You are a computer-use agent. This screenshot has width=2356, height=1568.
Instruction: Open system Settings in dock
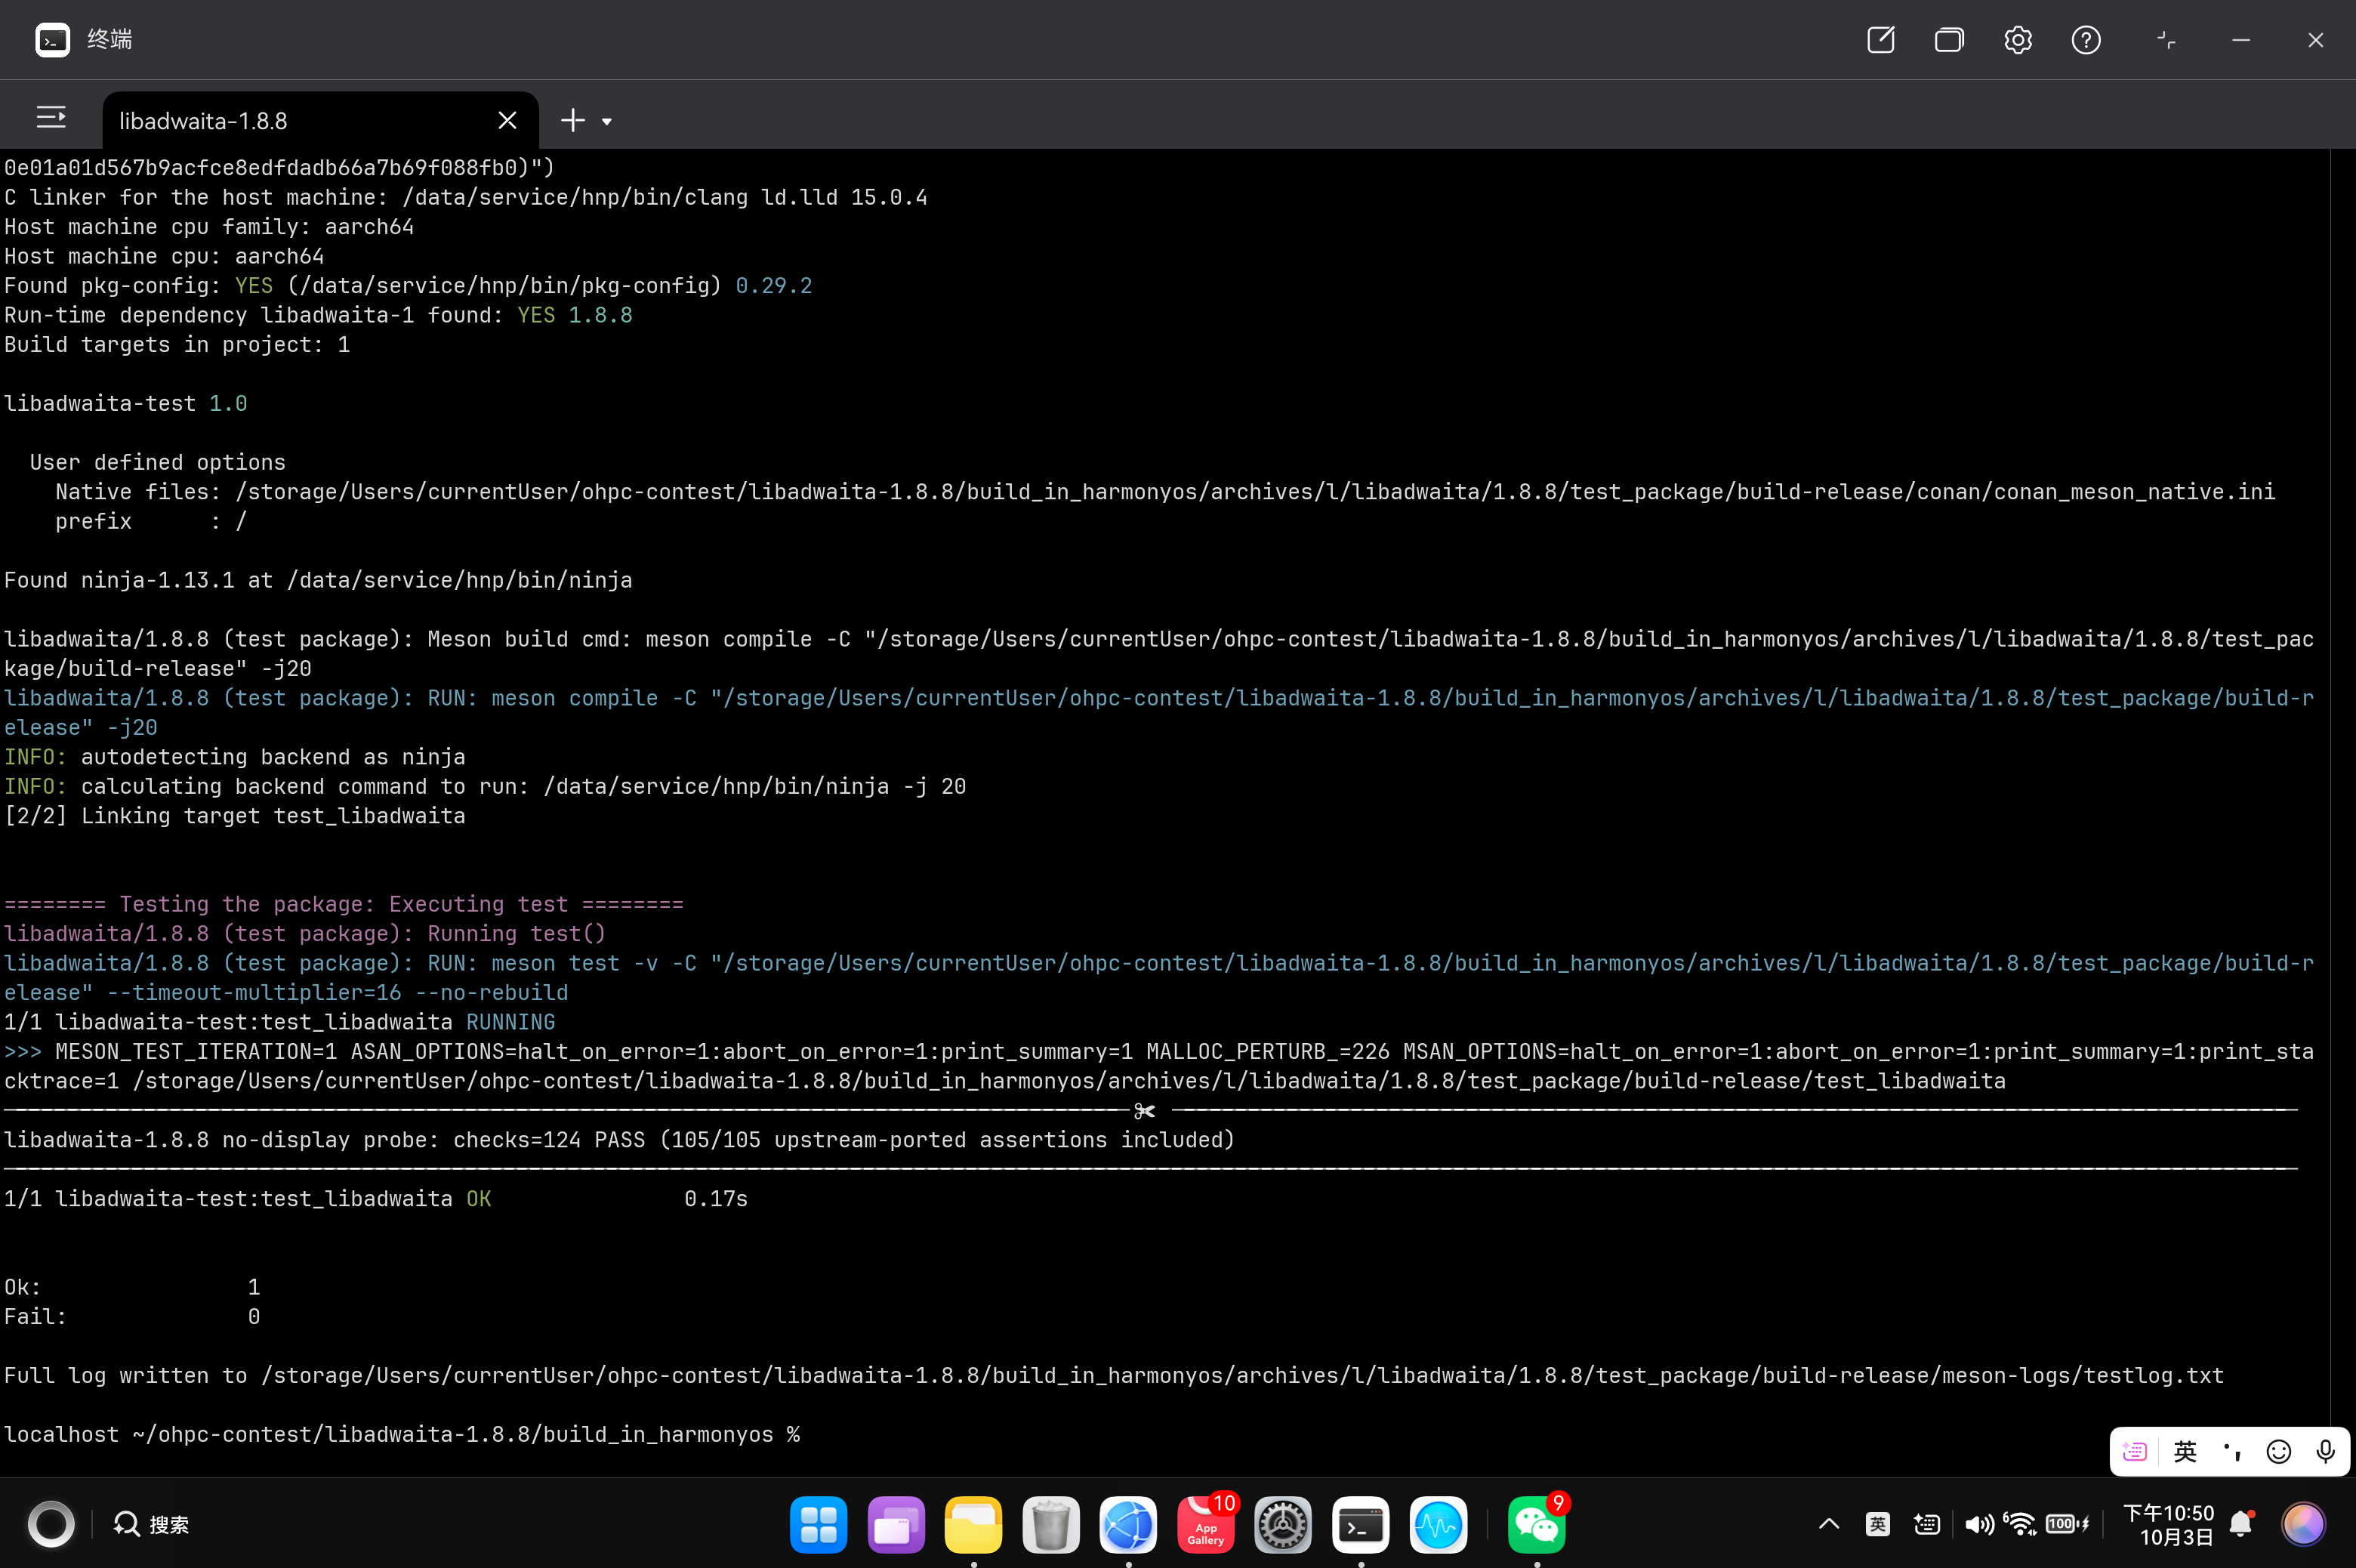[1284, 1525]
